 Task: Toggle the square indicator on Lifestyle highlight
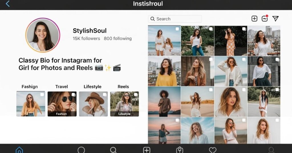click(136, 94)
